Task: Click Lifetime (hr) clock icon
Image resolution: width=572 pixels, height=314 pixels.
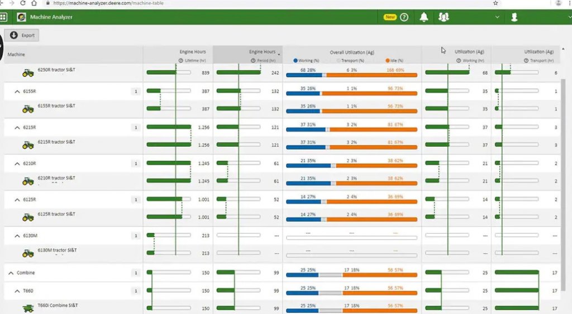Action: point(181,60)
